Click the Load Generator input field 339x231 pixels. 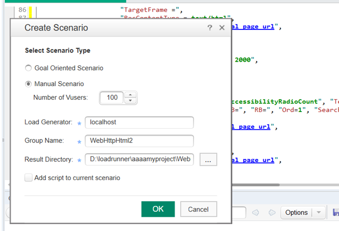click(139, 122)
